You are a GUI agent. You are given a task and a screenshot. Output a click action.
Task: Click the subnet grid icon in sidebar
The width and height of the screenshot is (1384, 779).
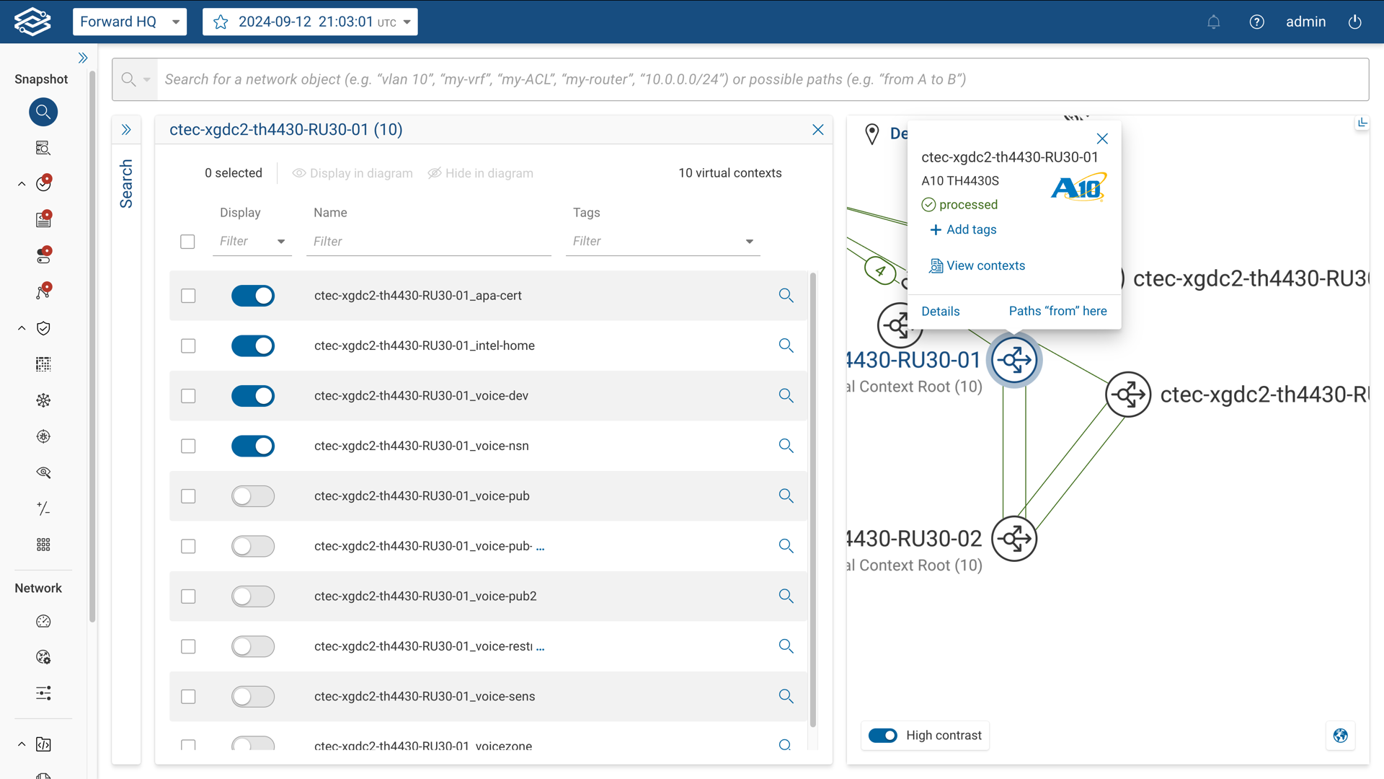(x=43, y=364)
